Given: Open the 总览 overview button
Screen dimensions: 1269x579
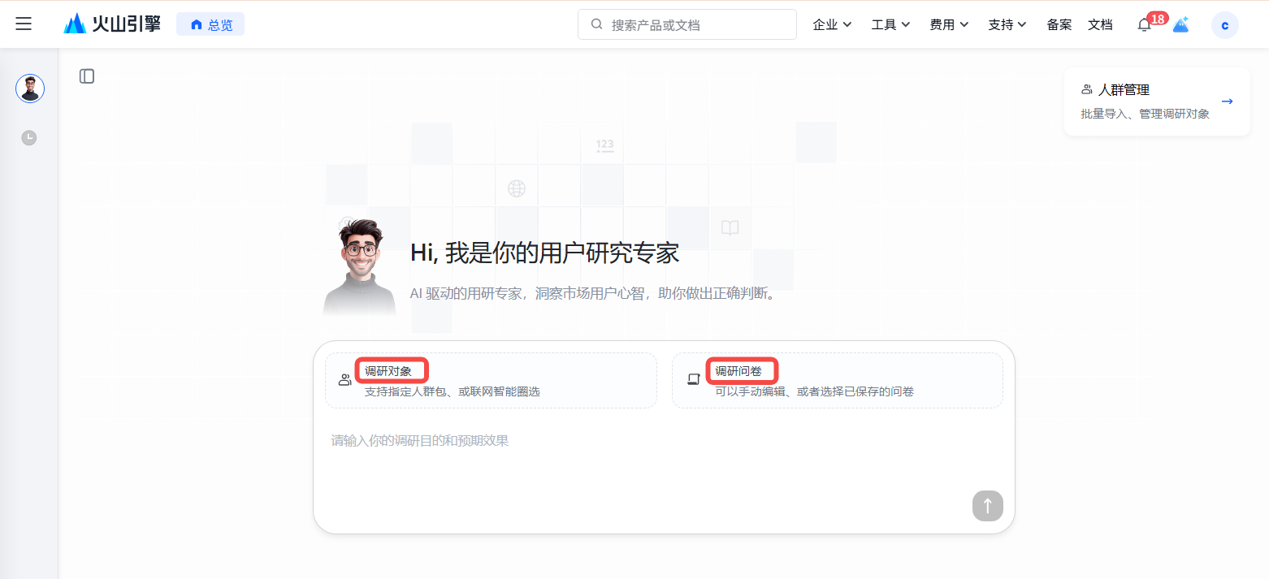Looking at the screenshot, I should (210, 24).
